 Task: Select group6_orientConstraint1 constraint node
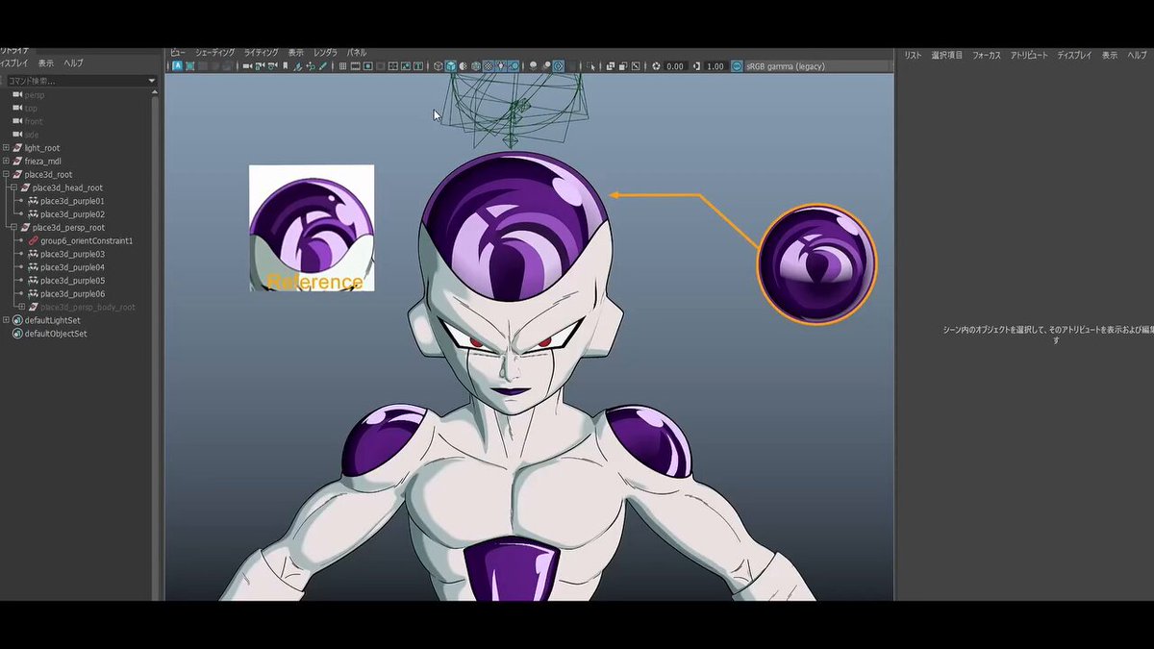[86, 240]
